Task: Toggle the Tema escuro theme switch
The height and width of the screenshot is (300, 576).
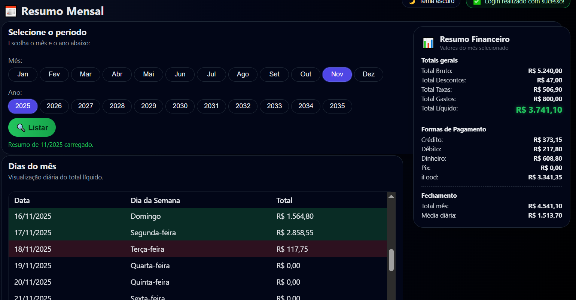Action: point(431,2)
